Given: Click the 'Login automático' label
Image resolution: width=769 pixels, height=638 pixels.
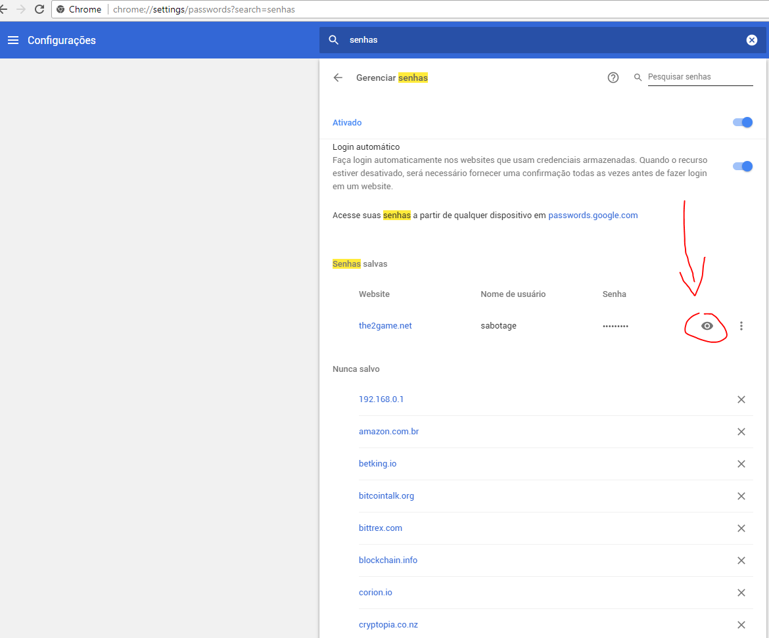Looking at the screenshot, I should tap(366, 147).
